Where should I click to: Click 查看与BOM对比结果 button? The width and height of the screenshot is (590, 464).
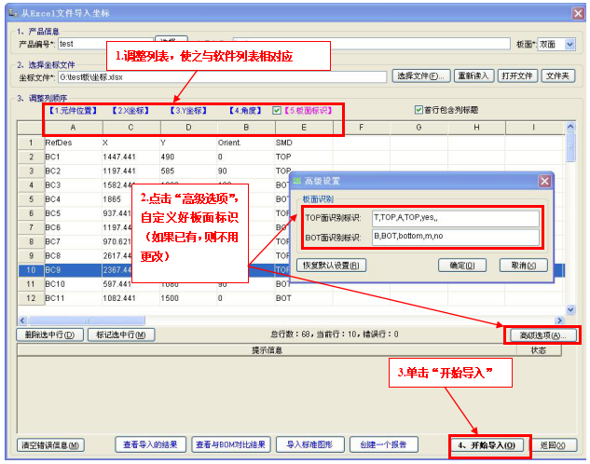click(230, 444)
